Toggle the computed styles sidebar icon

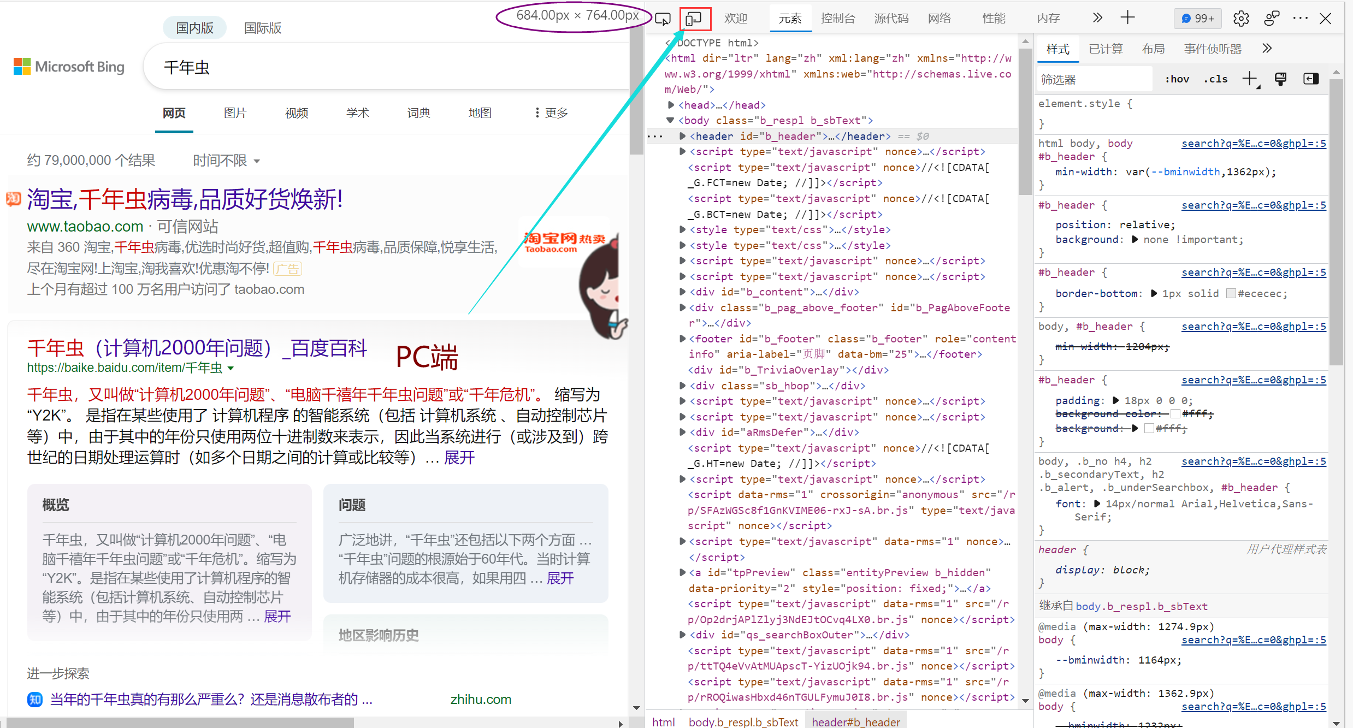(x=1311, y=79)
